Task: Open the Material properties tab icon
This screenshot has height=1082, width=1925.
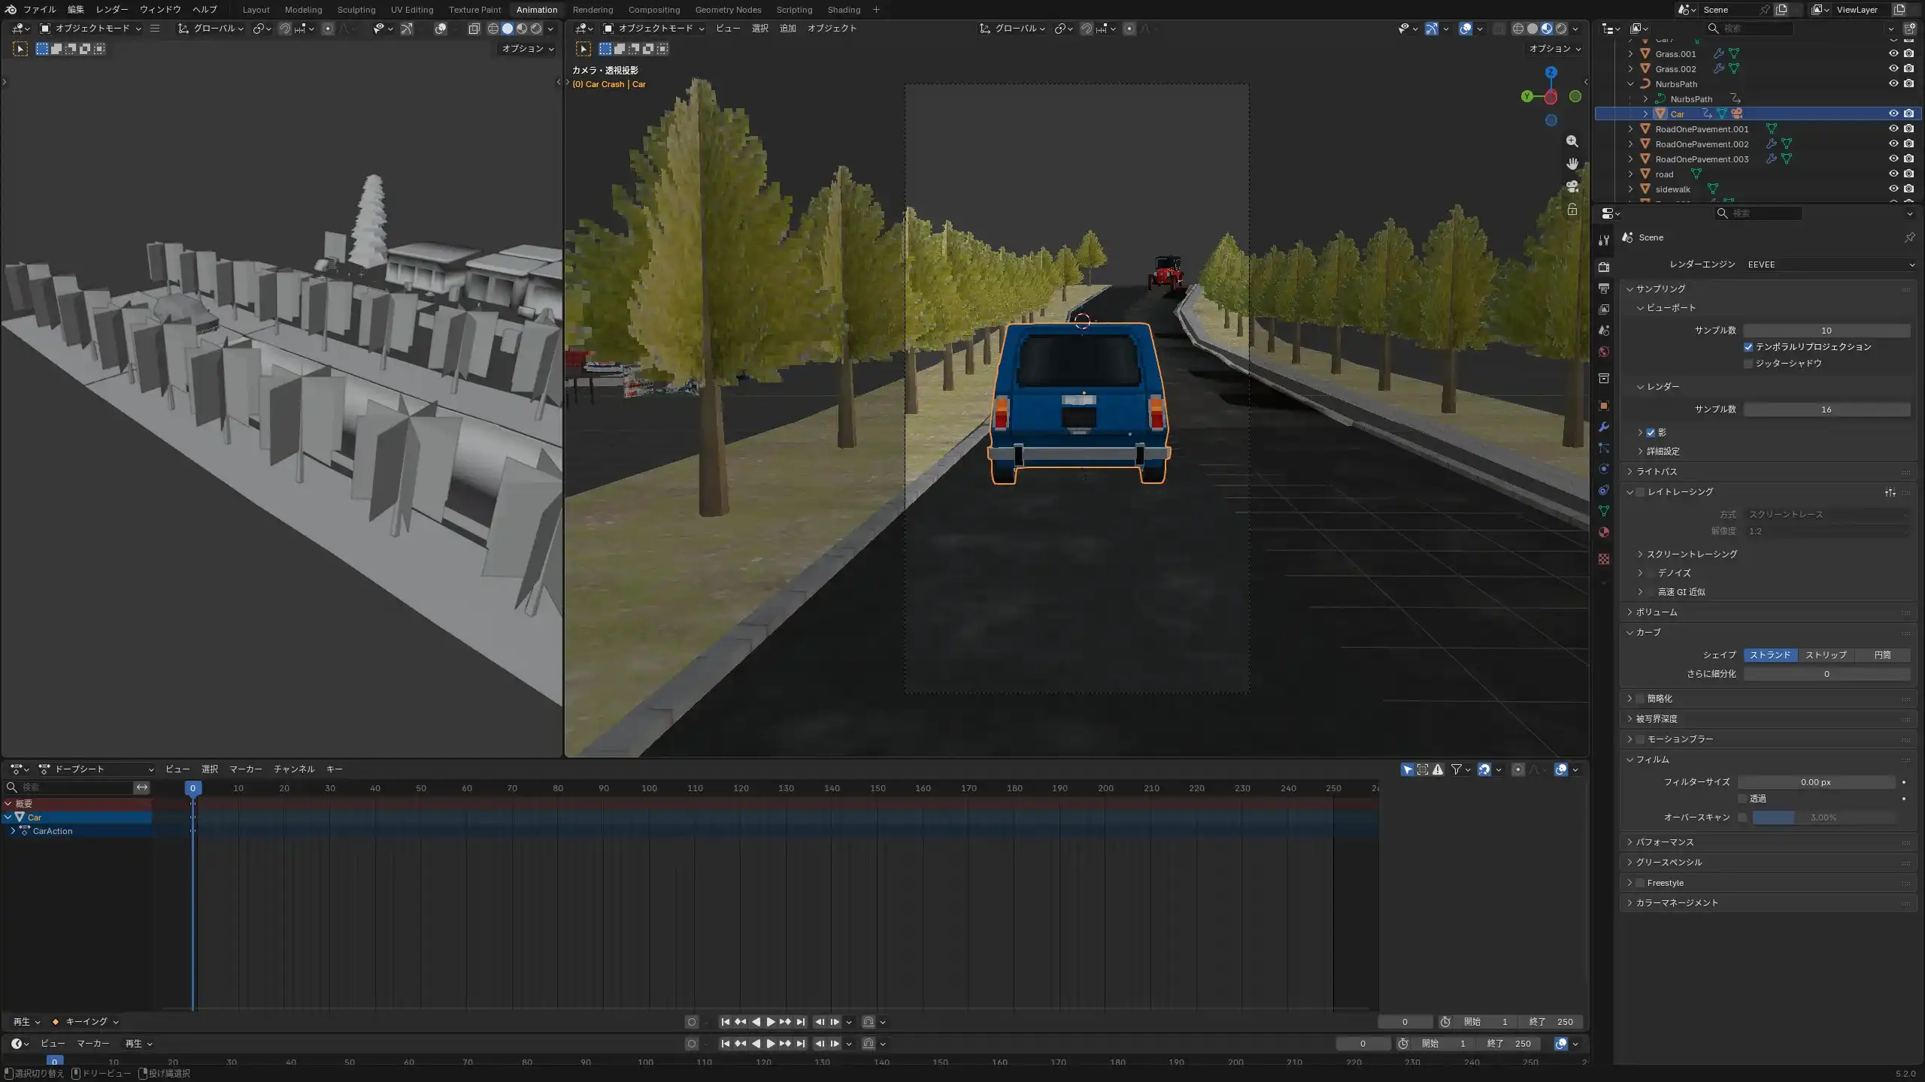Action: [1604, 532]
